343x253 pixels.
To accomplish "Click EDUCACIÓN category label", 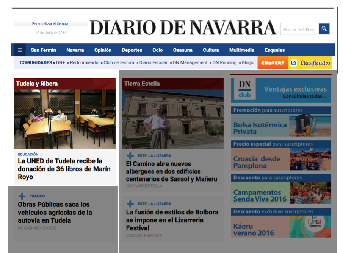I will coord(28,154).
